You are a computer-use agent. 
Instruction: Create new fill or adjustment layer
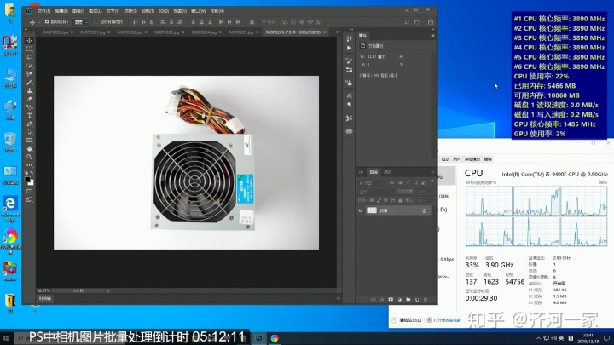pos(399,299)
